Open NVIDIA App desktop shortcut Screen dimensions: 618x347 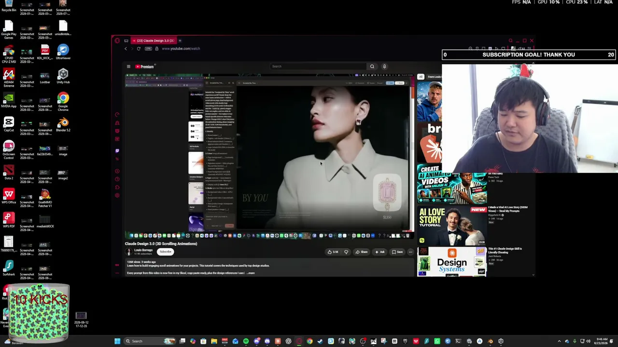coord(9,100)
